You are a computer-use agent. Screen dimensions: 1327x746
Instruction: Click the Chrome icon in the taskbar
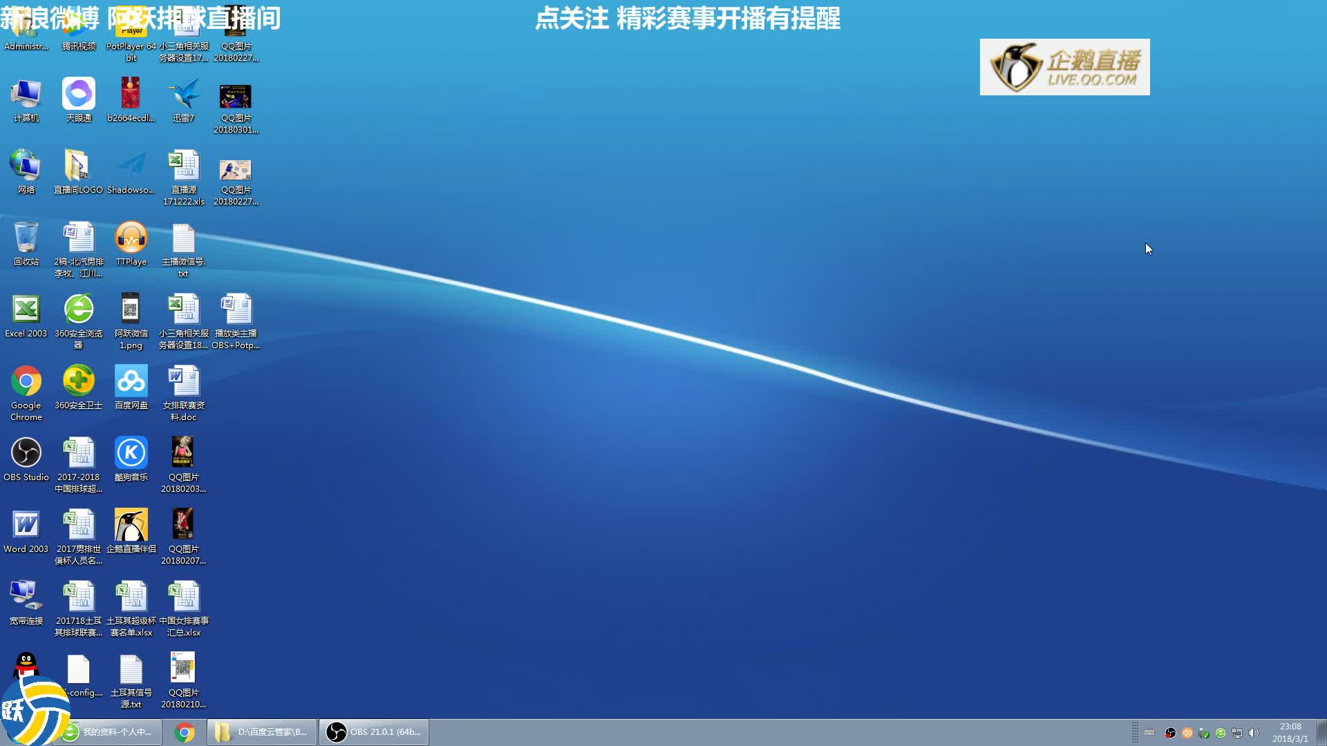click(185, 732)
